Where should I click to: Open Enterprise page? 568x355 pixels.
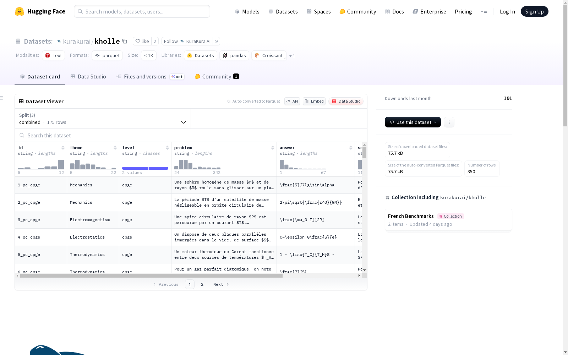429,11
